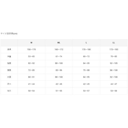Select the 173~183 height cell
This screenshot has width=128, height=128.
pyautogui.click(x=114, y=49)
